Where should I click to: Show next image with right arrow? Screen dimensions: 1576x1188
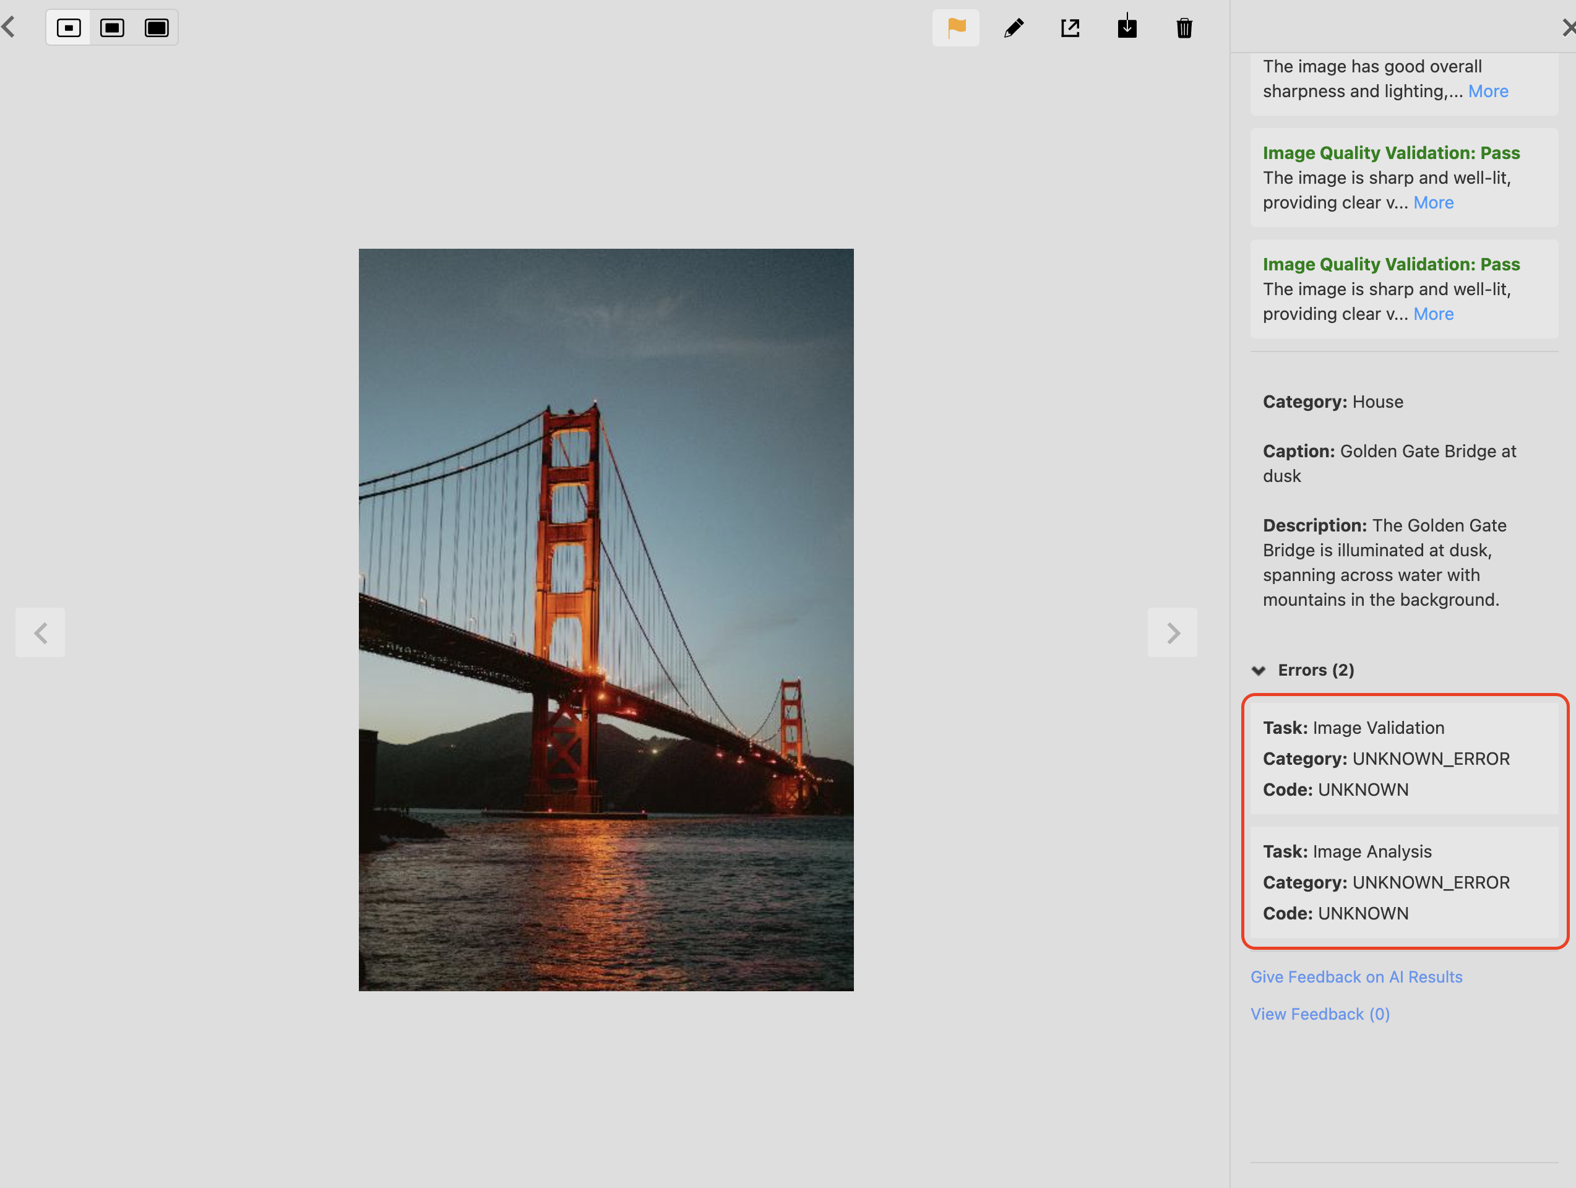1172,632
